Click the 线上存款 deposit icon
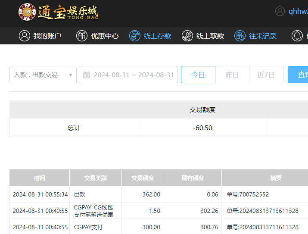 (135, 36)
